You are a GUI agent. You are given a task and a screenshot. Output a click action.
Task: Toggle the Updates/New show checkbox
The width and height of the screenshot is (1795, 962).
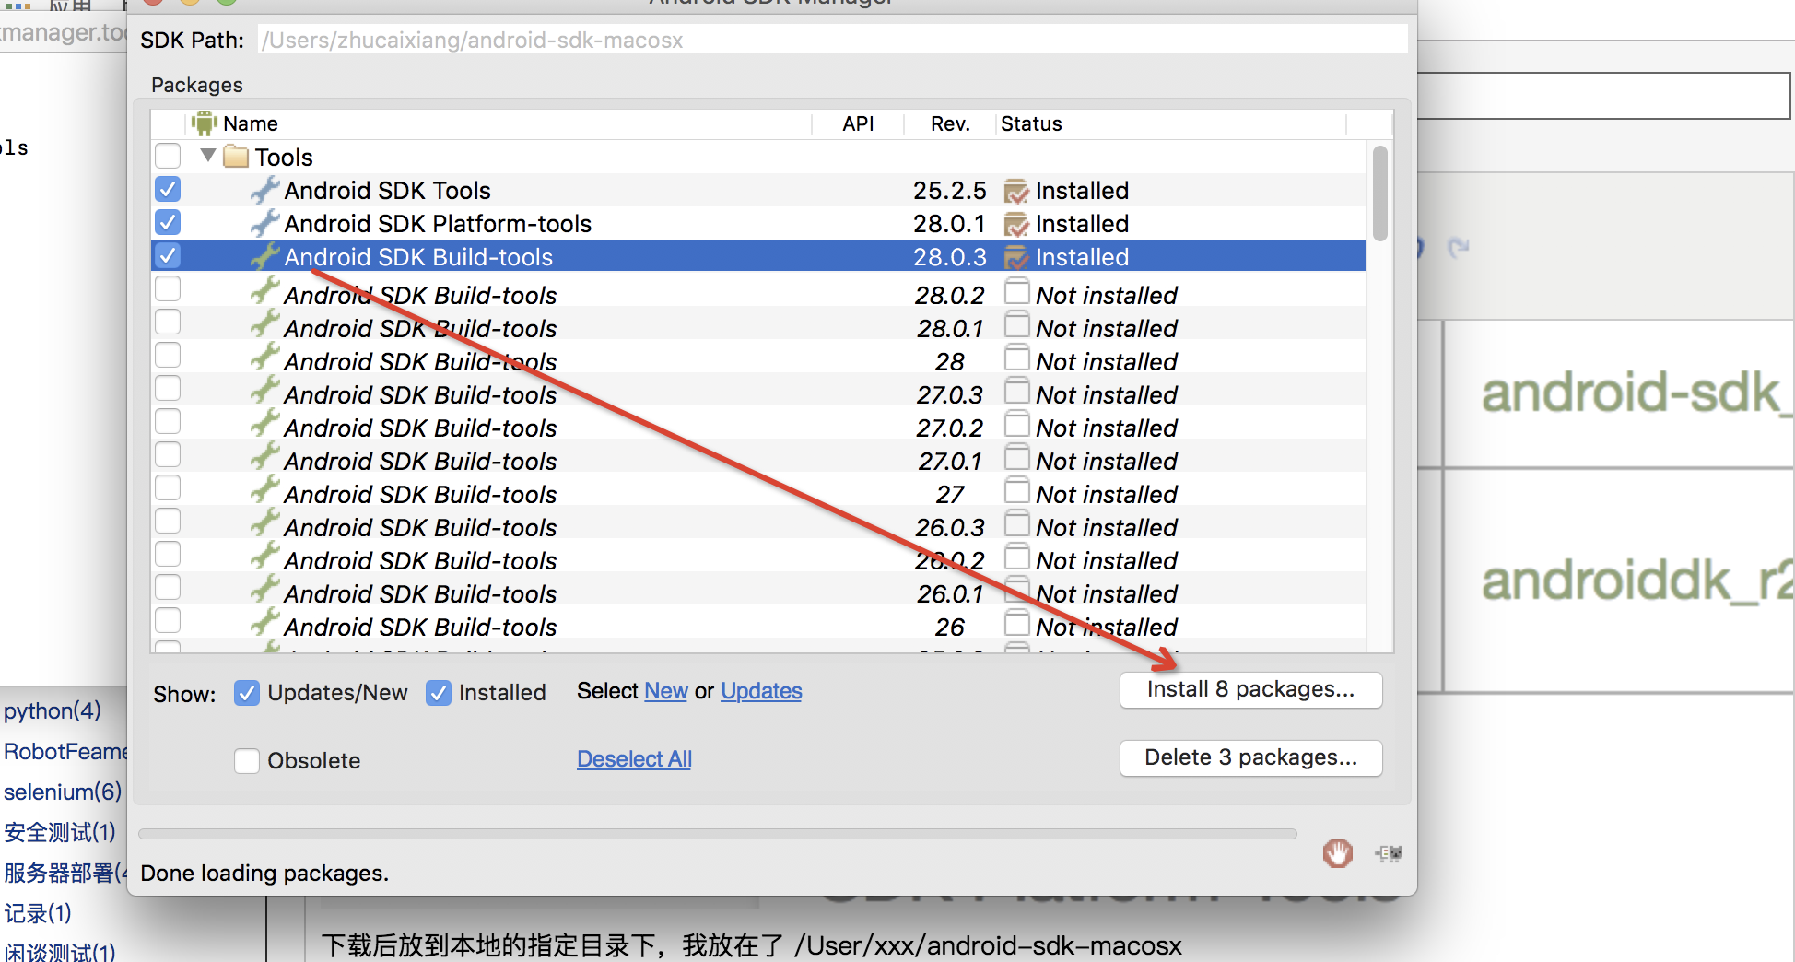click(x=246, y=692)
